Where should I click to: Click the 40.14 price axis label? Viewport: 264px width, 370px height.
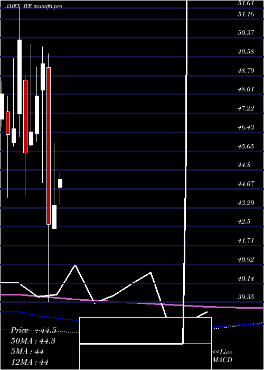[246, 279]
